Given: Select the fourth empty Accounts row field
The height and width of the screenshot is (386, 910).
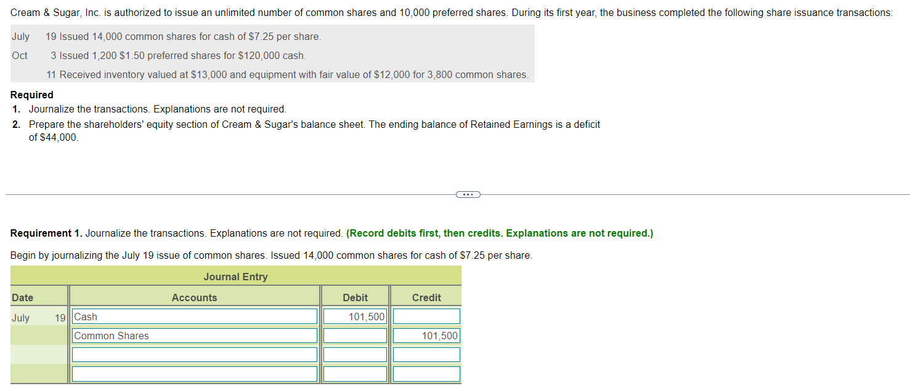Looking at the screenshot, I should pos(194,373).
